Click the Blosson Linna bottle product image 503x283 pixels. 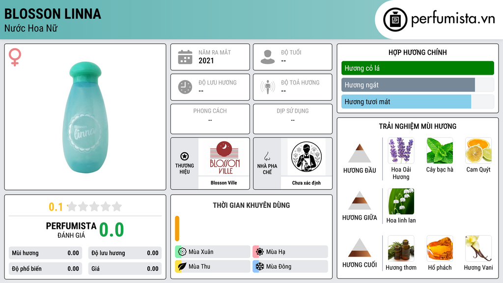[85, 117]
